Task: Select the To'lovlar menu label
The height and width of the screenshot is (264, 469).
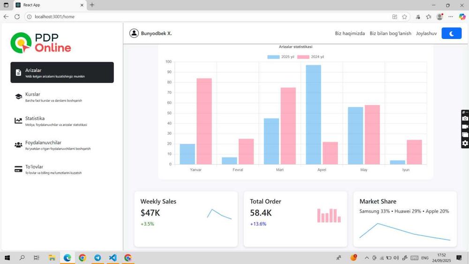Action: pyautogui.click(x=34, y=167)
